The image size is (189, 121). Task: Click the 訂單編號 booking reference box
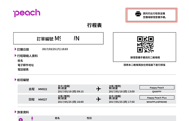[x=58, y=38]
